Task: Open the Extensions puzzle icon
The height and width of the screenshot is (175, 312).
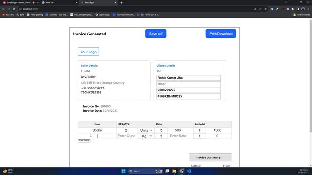Action: 292,9
